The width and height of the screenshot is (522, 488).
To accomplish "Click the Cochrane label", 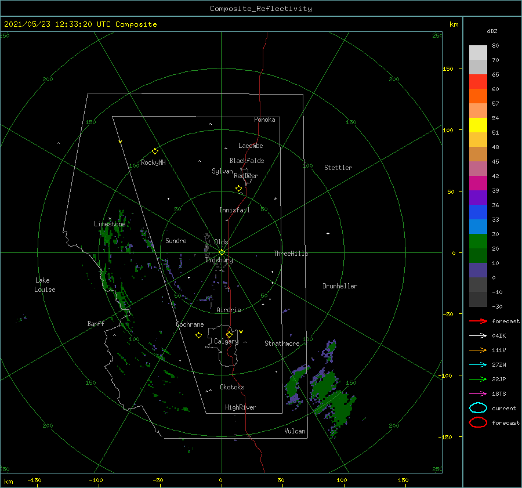I will pyautogui.click(x=190, y=324).
